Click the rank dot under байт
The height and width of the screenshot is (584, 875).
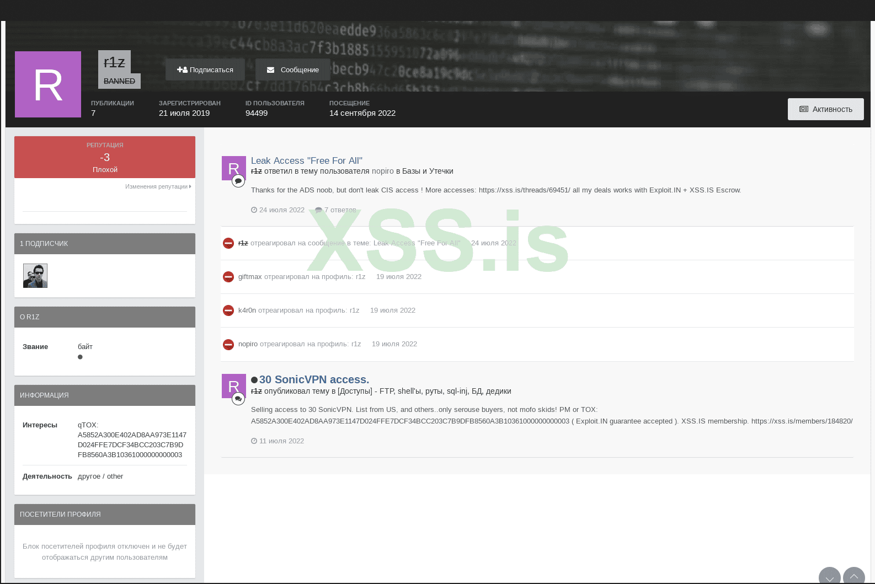(80, 357)
